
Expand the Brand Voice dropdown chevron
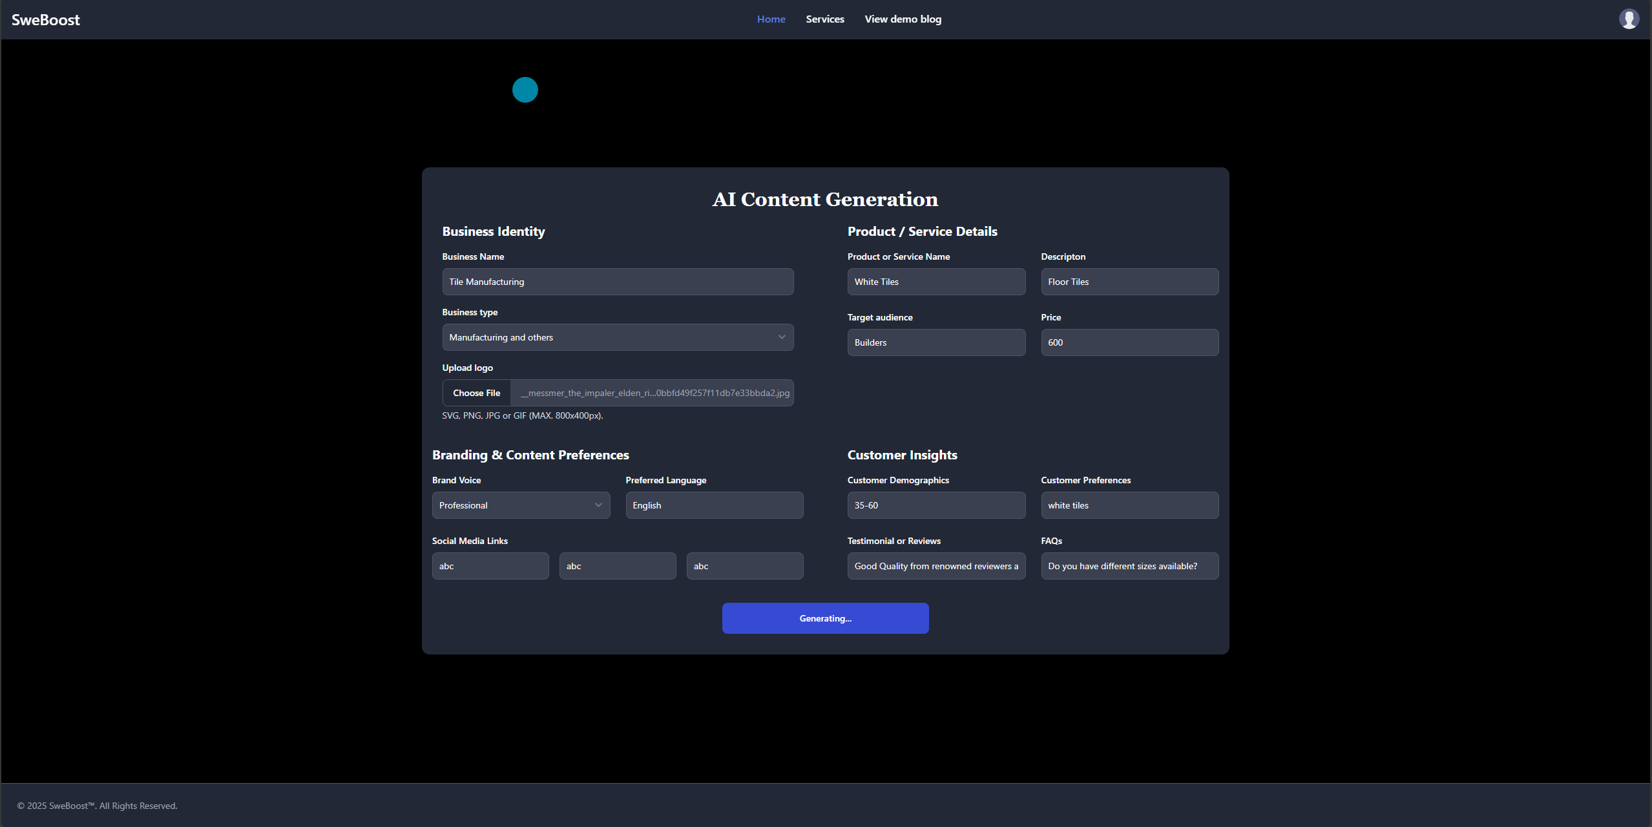pos(598,505)
